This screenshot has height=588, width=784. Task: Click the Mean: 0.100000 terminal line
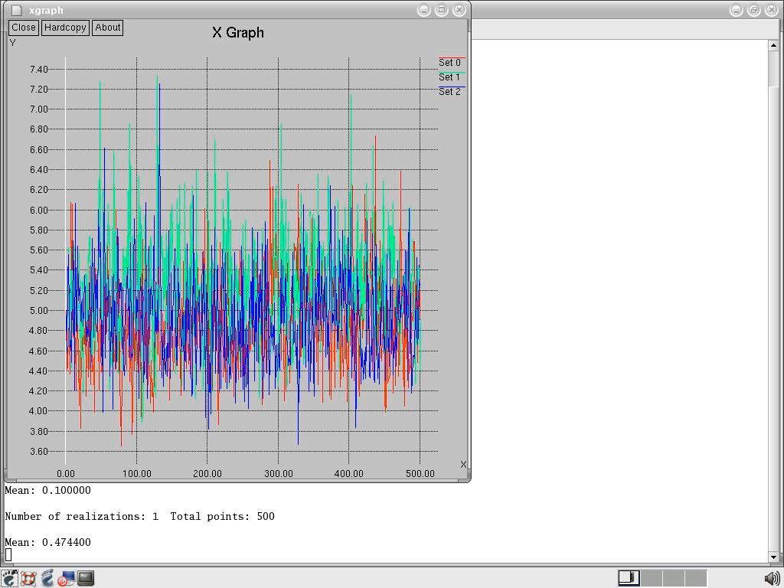tap(48, 491)
